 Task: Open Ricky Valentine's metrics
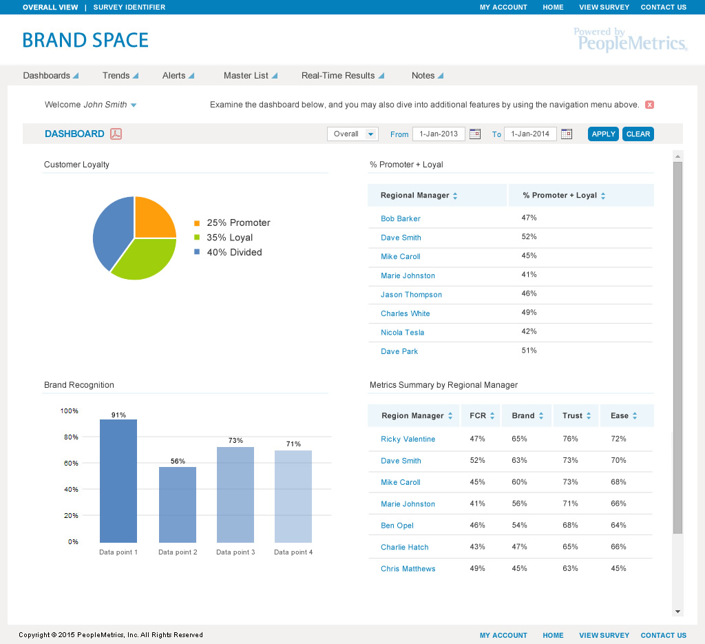[408, 439]
